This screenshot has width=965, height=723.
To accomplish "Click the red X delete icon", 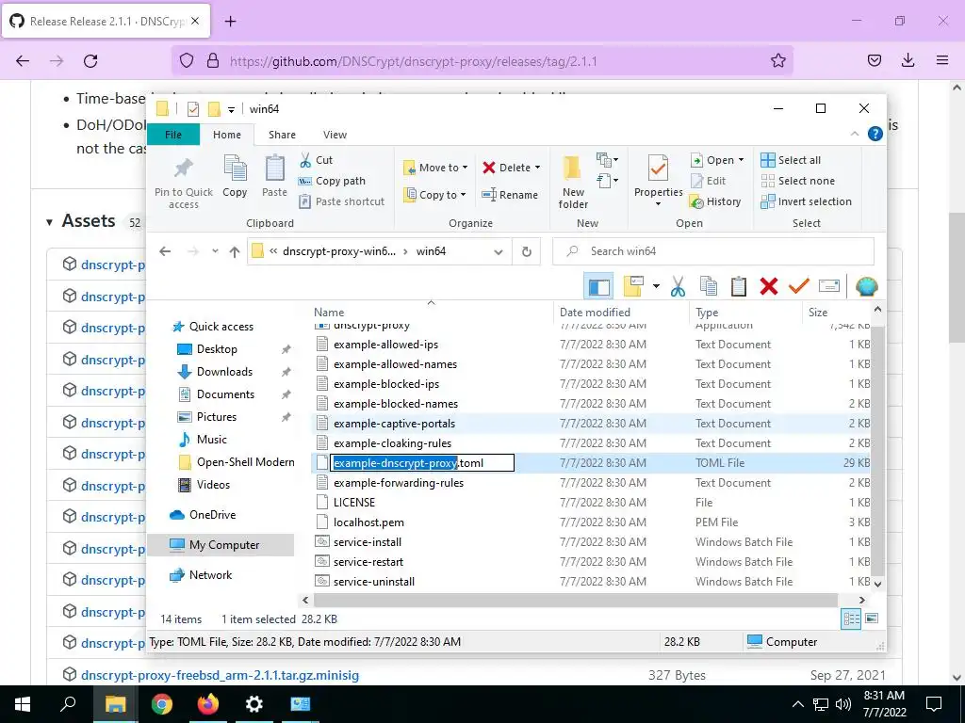I will [x=769, y=286].
